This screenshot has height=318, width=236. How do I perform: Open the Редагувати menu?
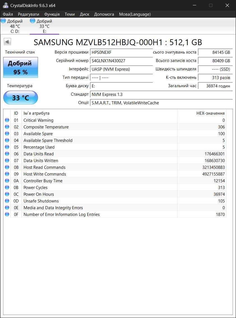pos(29,14)
